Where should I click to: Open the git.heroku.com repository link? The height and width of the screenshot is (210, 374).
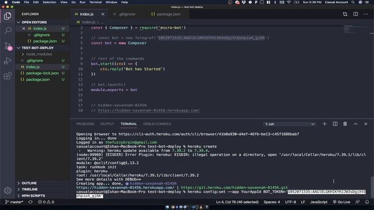point(234,188)
